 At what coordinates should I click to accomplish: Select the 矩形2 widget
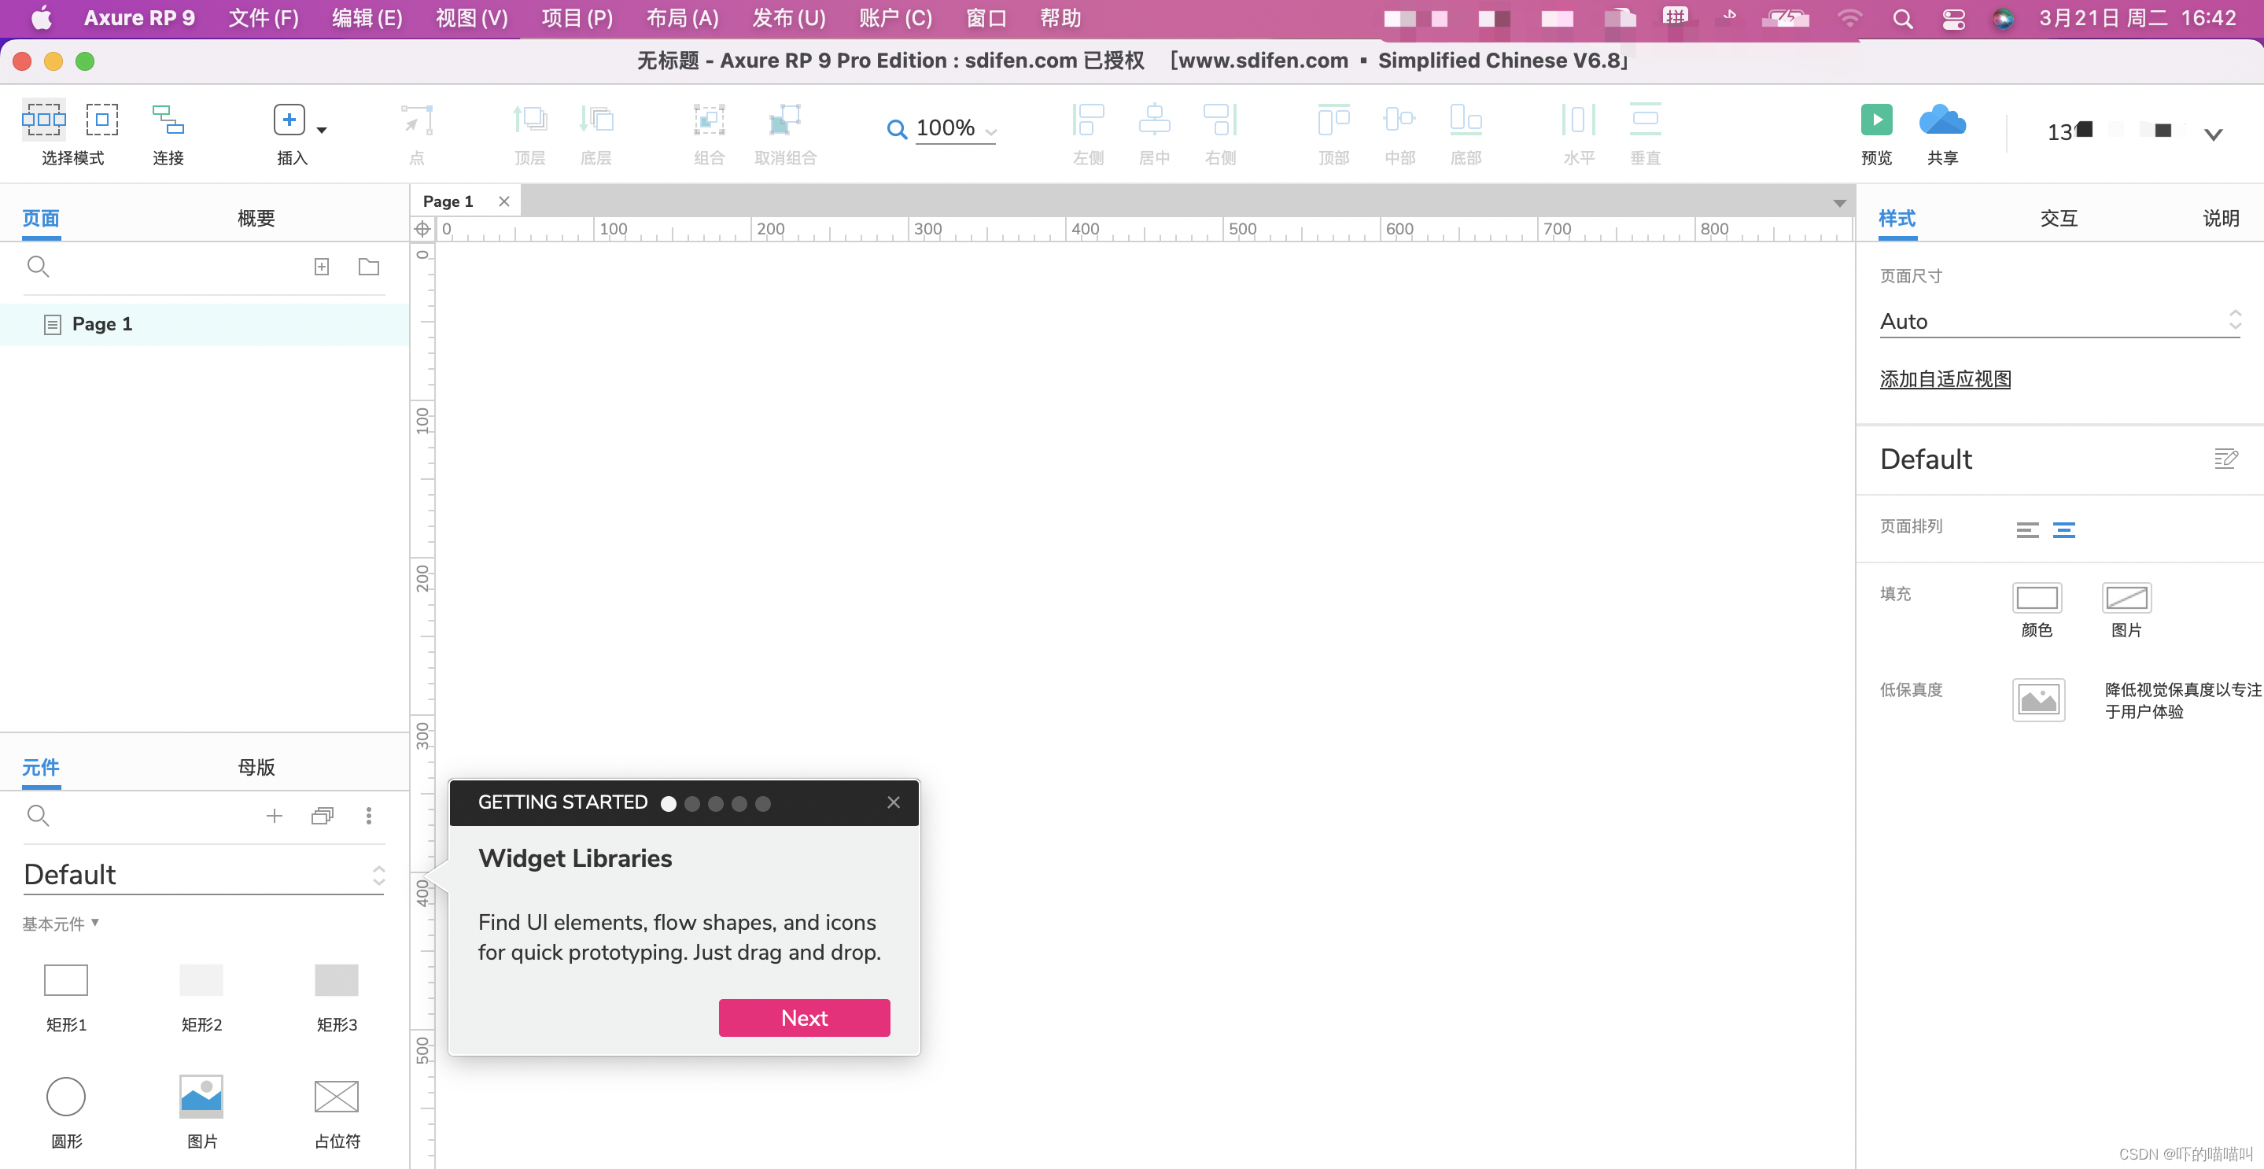pyautogui.click(x=201, y=980)
